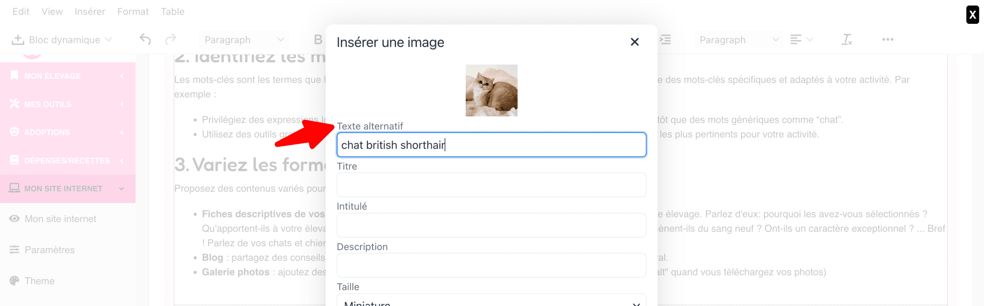The width and height of the screenshot is (984, 306).
Task: Go to Paramètres in sidebar
Action: 50,250
